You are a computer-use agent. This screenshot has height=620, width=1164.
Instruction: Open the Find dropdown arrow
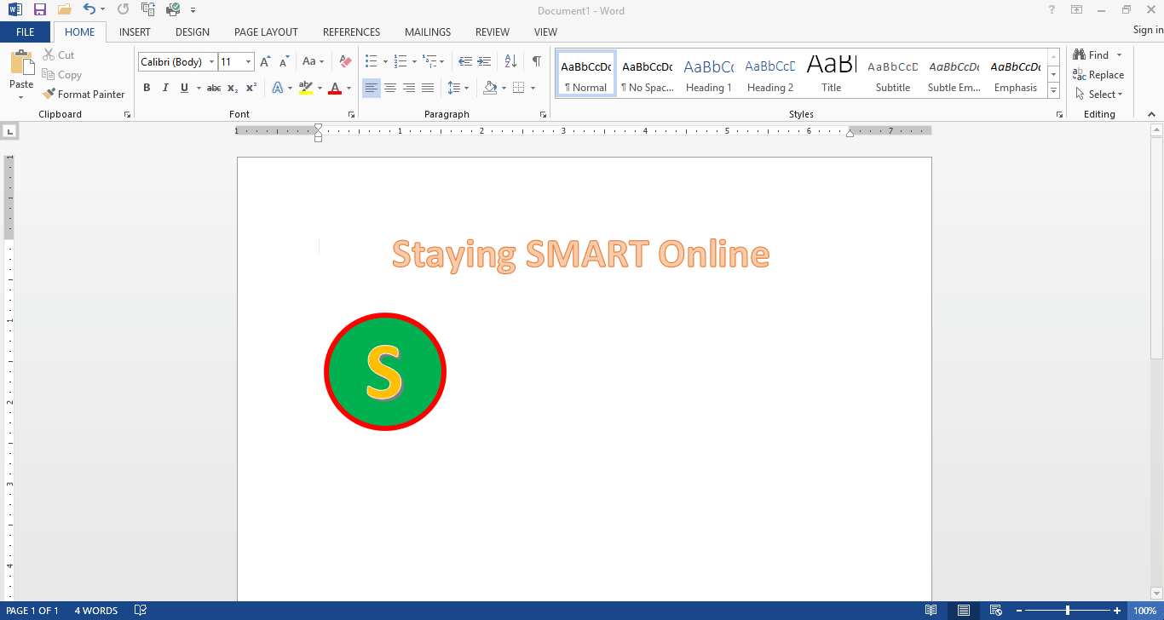click(x=1120, y=55)
